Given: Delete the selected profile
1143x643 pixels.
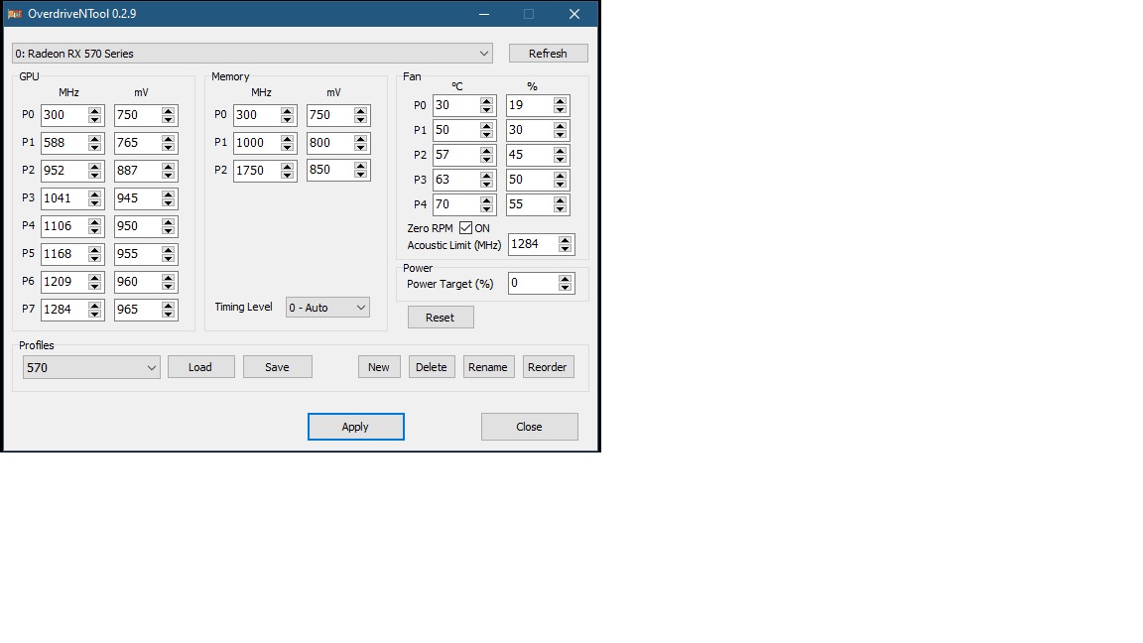Looking at the screenshot, I should 432,367.
